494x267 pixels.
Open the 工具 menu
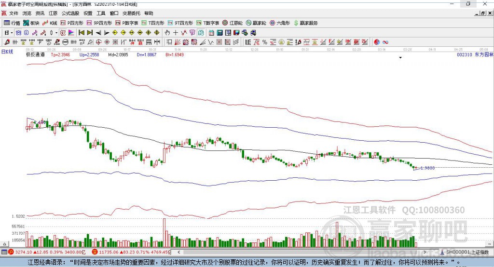point(101,13)
